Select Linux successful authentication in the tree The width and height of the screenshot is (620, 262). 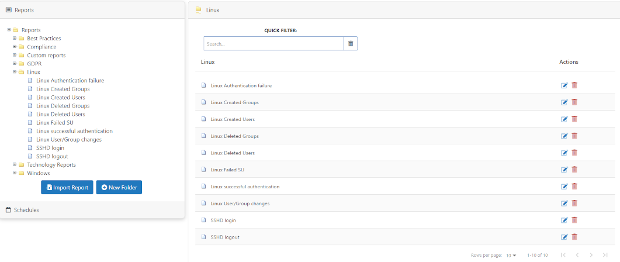pyautogui.click(x=74, y=130)
